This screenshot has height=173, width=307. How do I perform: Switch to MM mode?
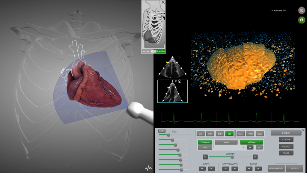point(210,134)
